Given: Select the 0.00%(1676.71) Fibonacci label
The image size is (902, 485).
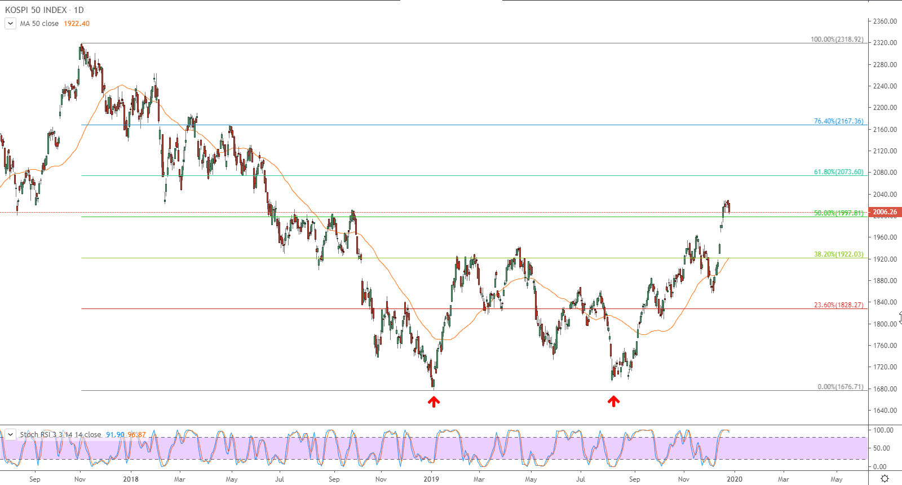Looking at the screenshot, I should tap(840, 387).
